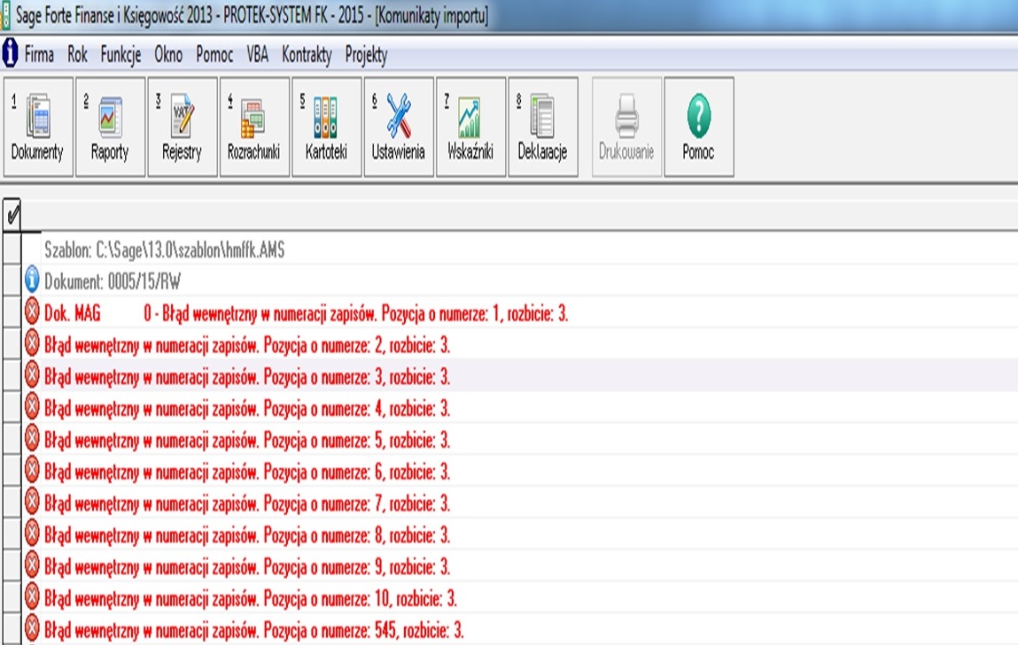Tick the checkbox beside the Dok. MAG error

click(x=12, y=313)
